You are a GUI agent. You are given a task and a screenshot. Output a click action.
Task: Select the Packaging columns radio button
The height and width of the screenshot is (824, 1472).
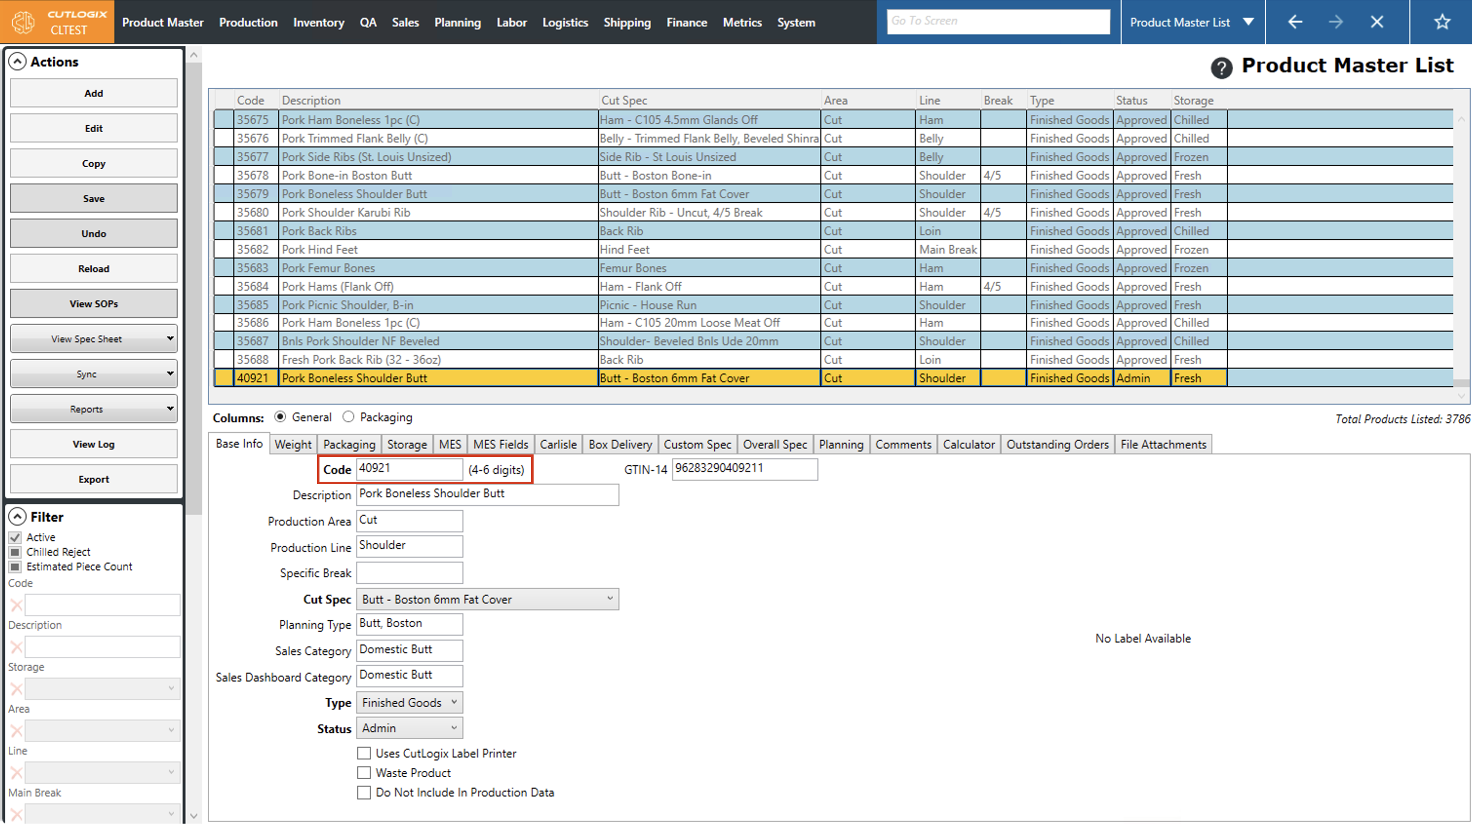(349, 417)
